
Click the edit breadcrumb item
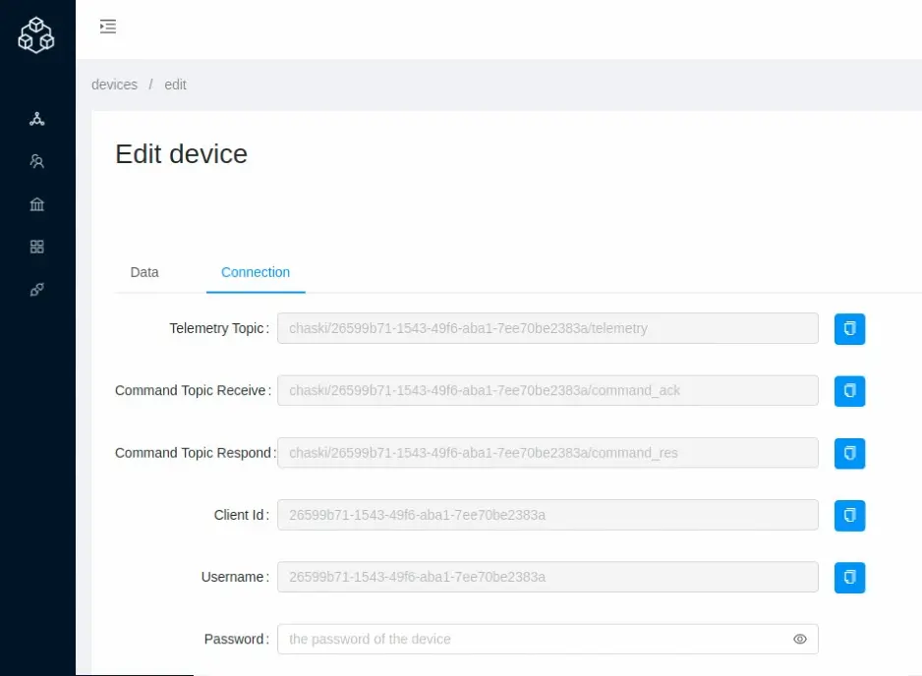[x=175, y=84]
